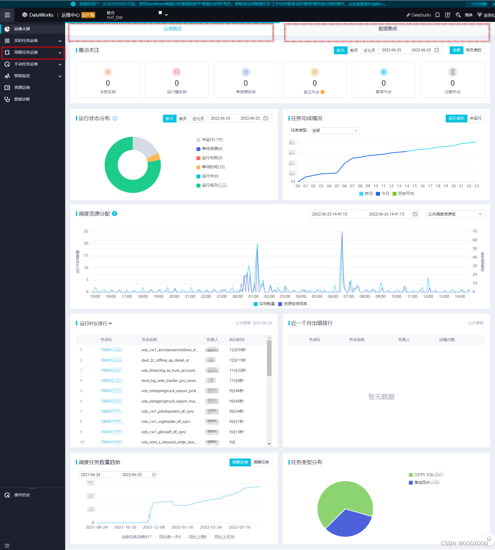Toggle 资源组使用率 legend item
Image resolution: width=495 pixels, height=550 pixels.
pos(293,304)
